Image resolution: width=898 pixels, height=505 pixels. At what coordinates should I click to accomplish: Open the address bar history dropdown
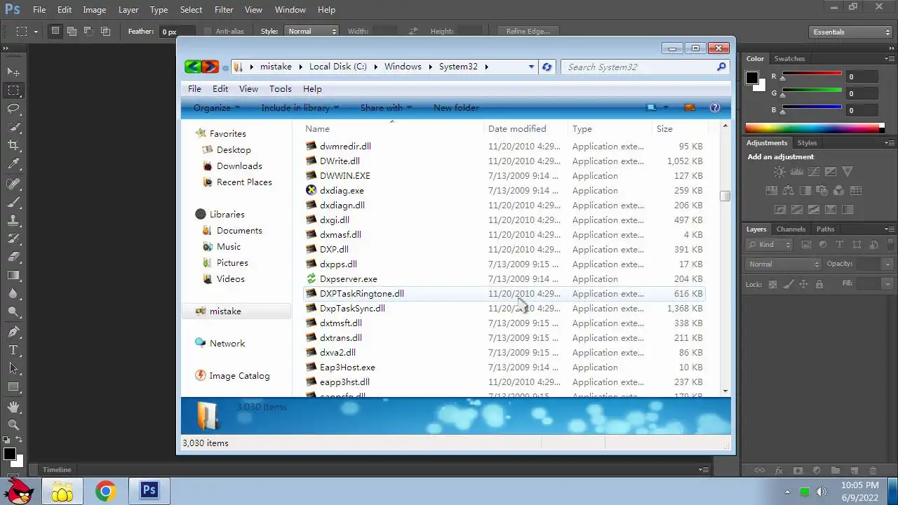point(531,67)
